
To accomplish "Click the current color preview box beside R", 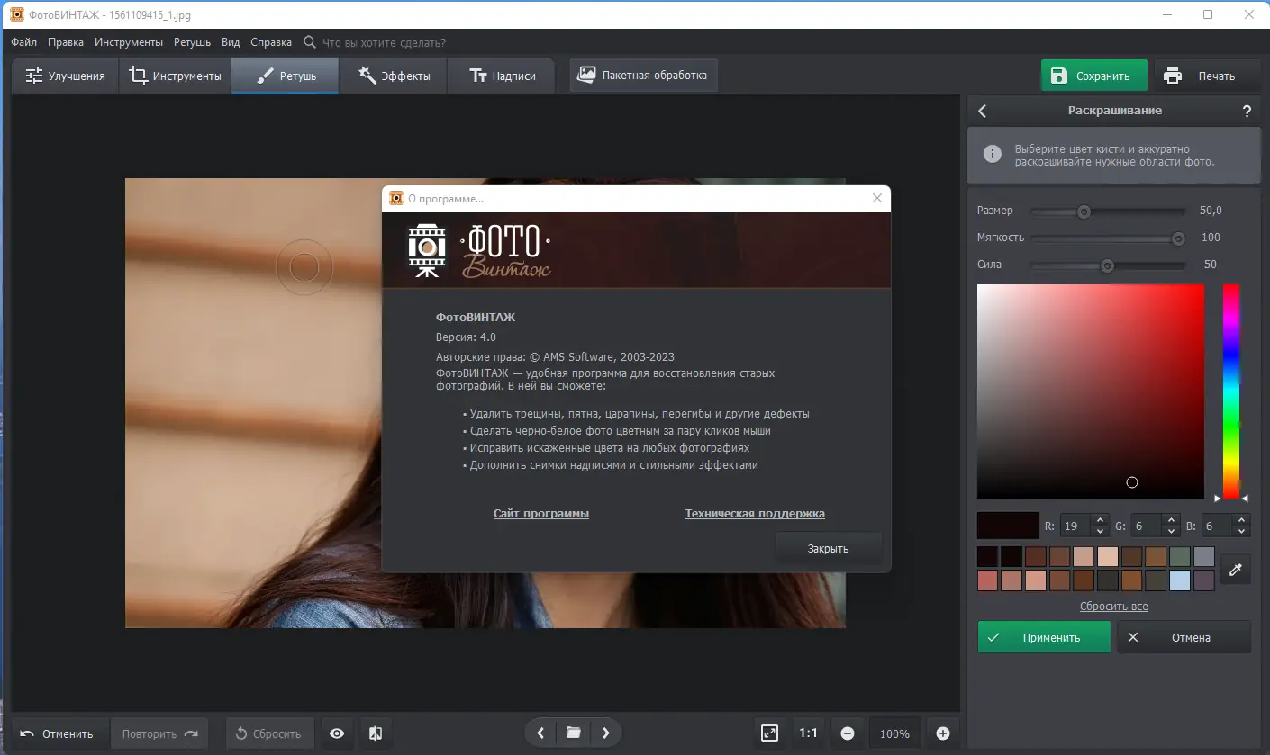I will [x=1008, y=525].
